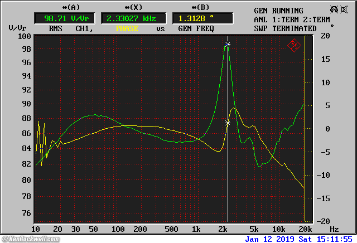The image size is (357, 243).
Task: Click the GEN RUNNING status text
Action: coord(278,11)
